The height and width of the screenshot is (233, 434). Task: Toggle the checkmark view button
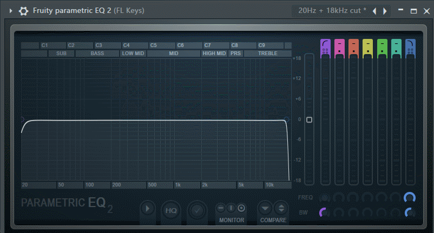(x=197, y=211)
